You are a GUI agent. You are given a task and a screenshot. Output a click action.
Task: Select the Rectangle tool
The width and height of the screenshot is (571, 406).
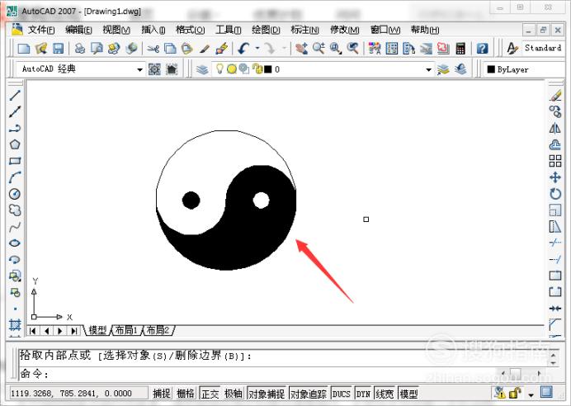(x=15, y=161)
